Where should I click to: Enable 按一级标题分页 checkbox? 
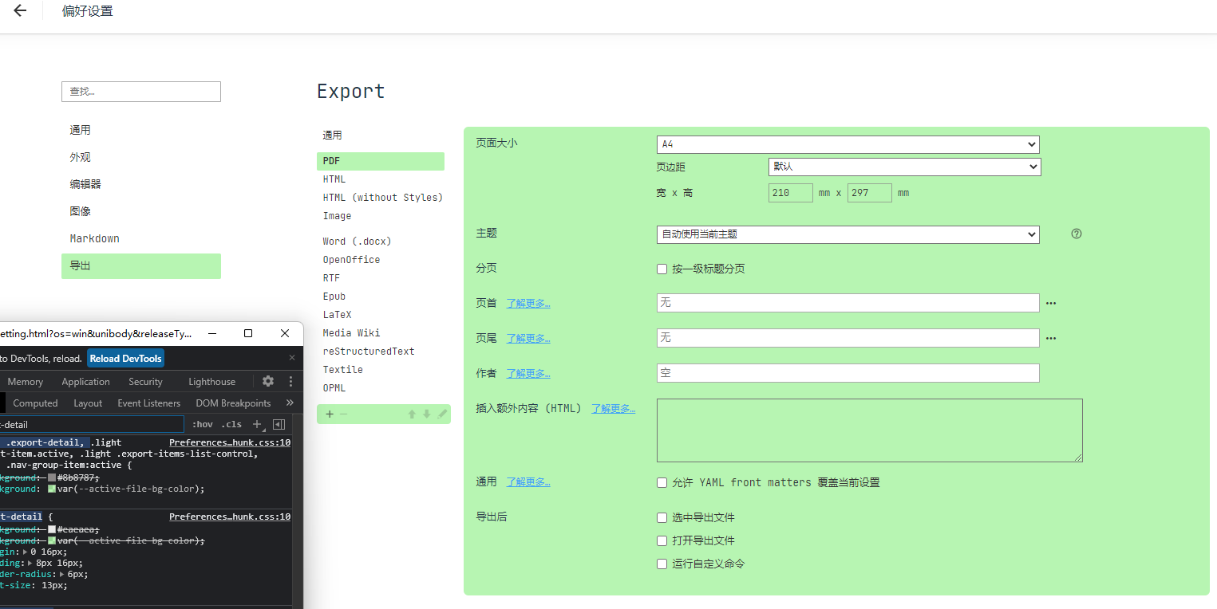coord(662,269)
